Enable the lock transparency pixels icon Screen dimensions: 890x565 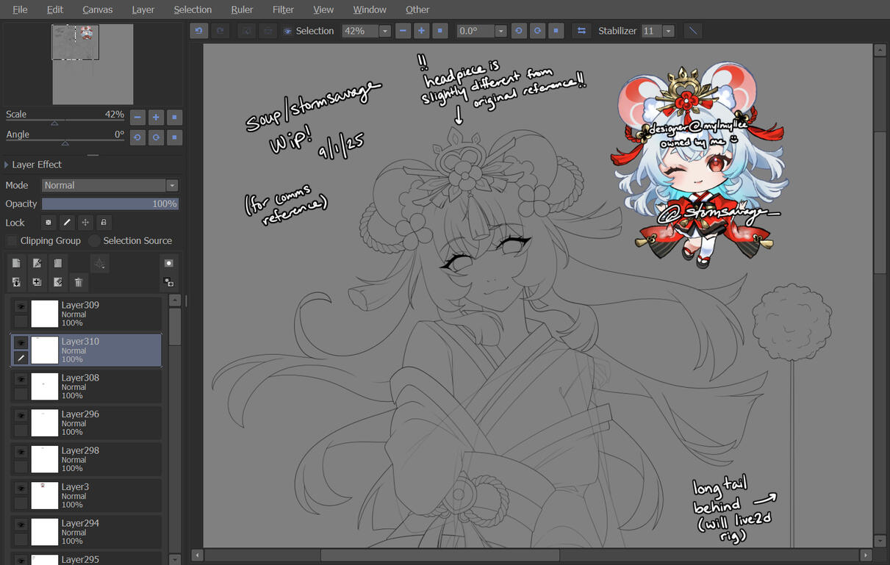click(49, 223)
